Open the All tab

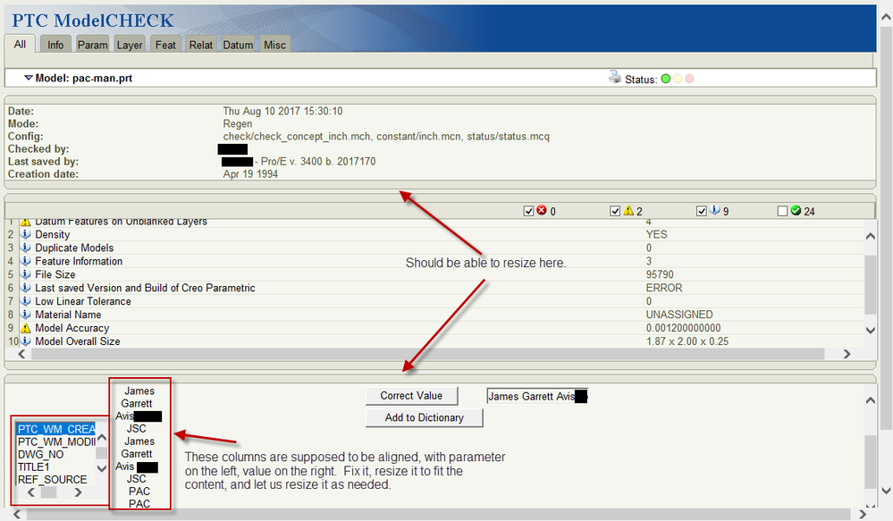(20, 45)
